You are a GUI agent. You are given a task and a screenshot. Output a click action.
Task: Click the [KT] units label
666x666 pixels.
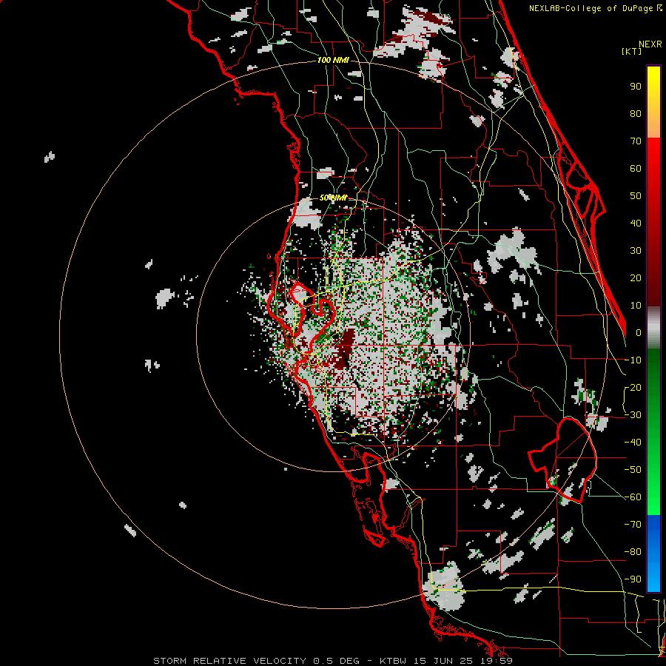tap(632, 51)
